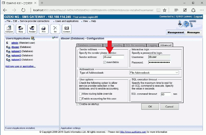This screenshot has height=135, width=206.
Task: Open the www.ozekisms.com footer link
Action: 133,132
